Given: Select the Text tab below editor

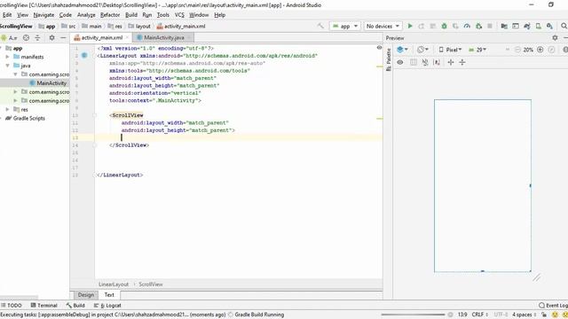Looking at the screenshot, I should 109,295.
